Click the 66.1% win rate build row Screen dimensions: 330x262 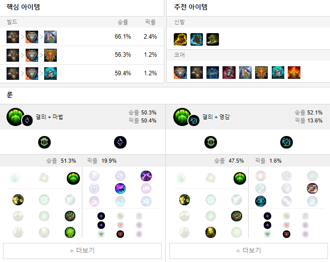click(82, 37)
